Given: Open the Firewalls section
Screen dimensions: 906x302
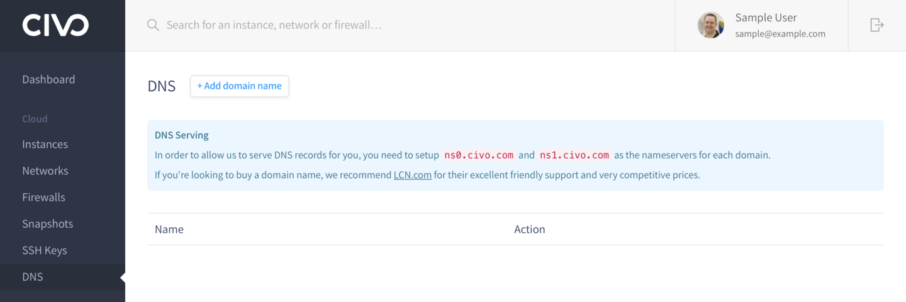Looking at the screenshot, I should [x=43, y=197].
